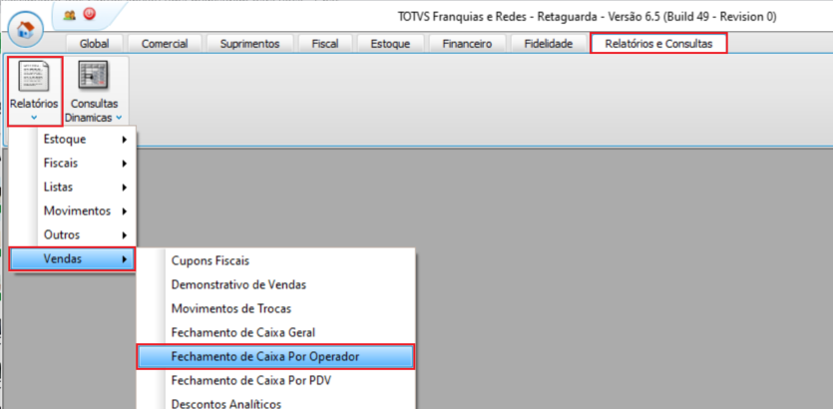
Task: Open the Consultas Dinamicas icon
Action: (94, 76)
